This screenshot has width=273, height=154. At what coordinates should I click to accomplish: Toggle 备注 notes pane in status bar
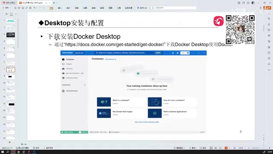tap(193, 148)
